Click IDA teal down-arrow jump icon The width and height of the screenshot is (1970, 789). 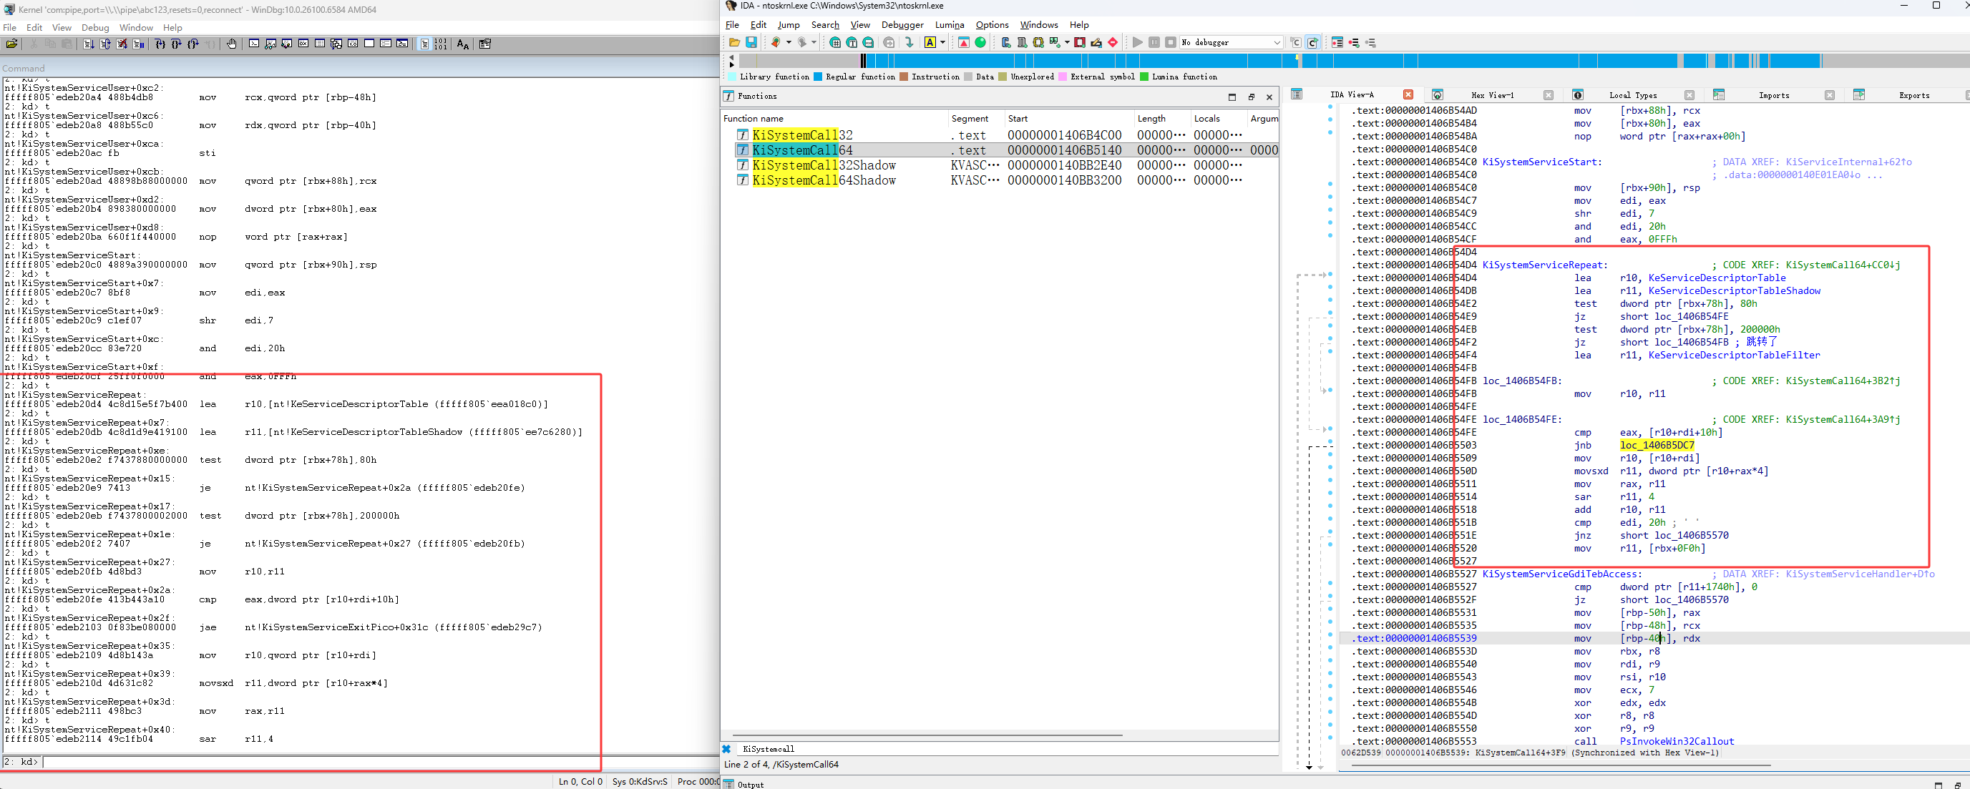910,42
